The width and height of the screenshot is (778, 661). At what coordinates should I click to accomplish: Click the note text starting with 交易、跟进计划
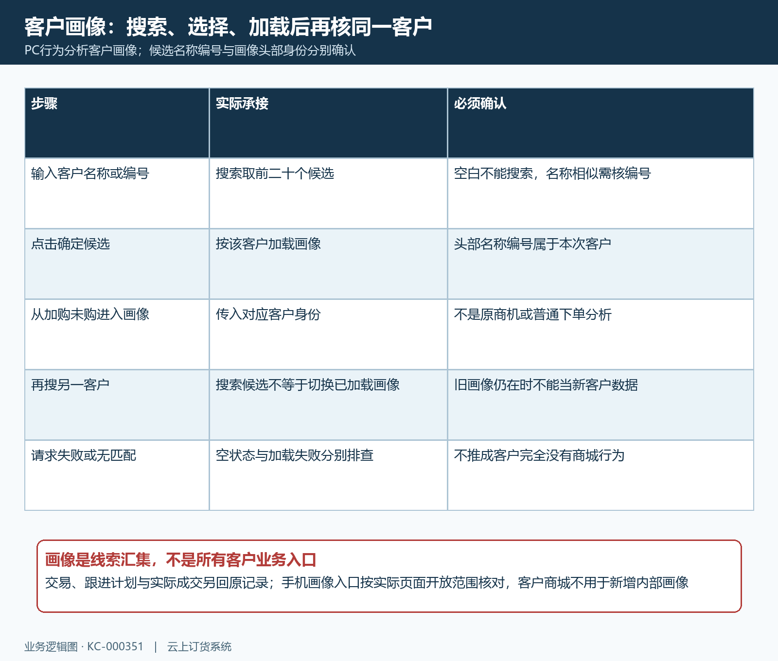coord(367,582)
